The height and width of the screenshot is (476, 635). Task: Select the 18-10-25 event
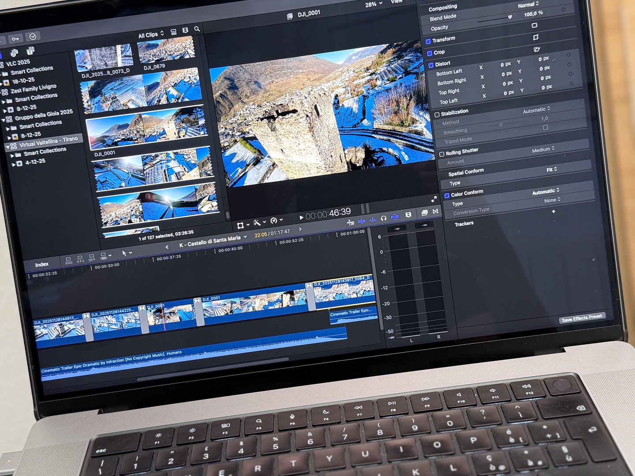[x=23, y=81]
